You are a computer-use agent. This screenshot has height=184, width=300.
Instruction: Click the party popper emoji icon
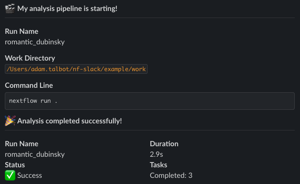point(10,121)
